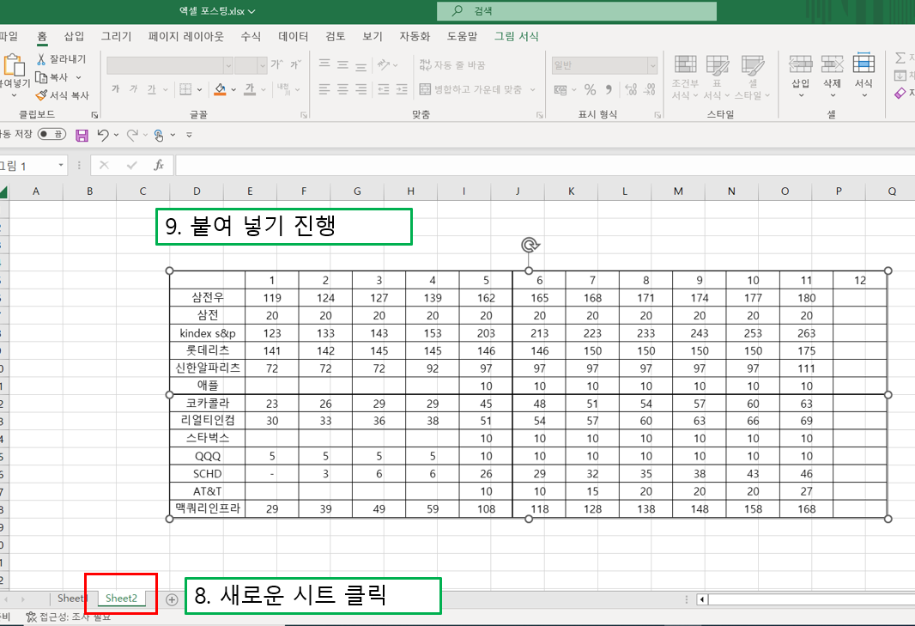This screenshot has height=626, width=915.
Task: Toggle underline formatting button
Action: [152, 88]
